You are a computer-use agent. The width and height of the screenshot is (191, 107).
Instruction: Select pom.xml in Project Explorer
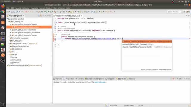[x=15, y=63]
